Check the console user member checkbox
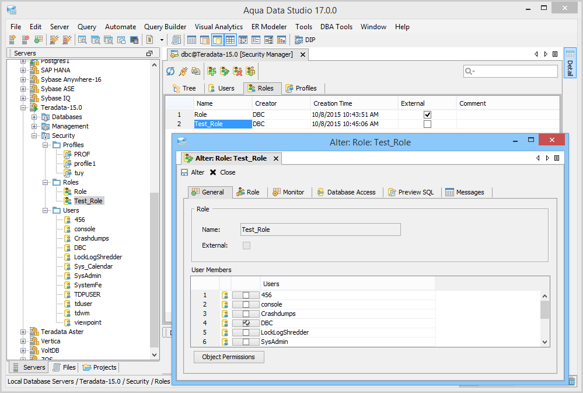Viewport: 583px width, 393px height. (246, 304)
